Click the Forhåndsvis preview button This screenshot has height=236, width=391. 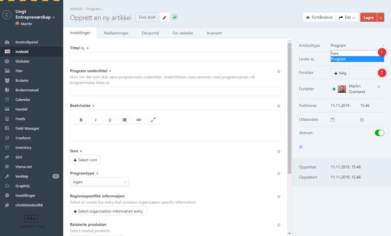[319, 18]
